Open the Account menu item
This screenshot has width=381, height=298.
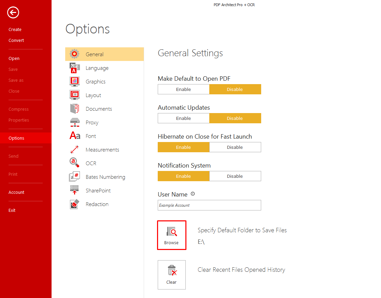tap(16, 192)
